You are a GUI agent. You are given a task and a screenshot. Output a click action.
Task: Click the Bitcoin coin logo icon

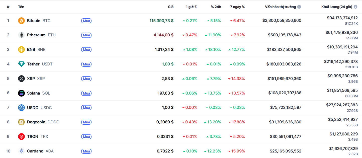coord(22,21)
